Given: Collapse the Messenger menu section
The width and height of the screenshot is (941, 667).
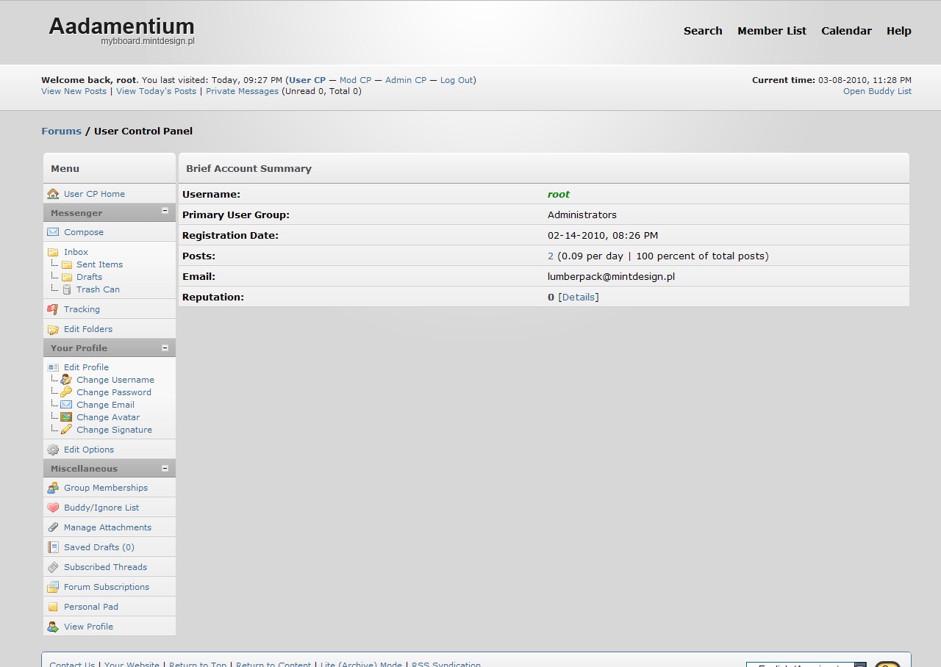Looking at the screenshot, I should pos(165,211).
